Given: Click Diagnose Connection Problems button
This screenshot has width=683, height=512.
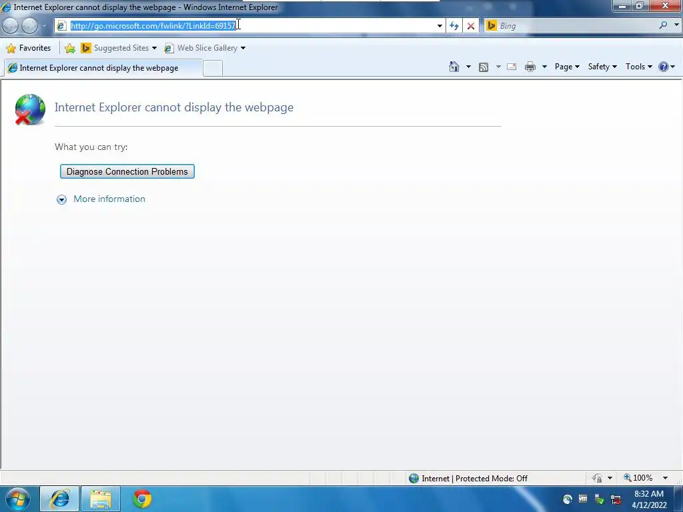Looking at the screenshot, I should (127, 171).
